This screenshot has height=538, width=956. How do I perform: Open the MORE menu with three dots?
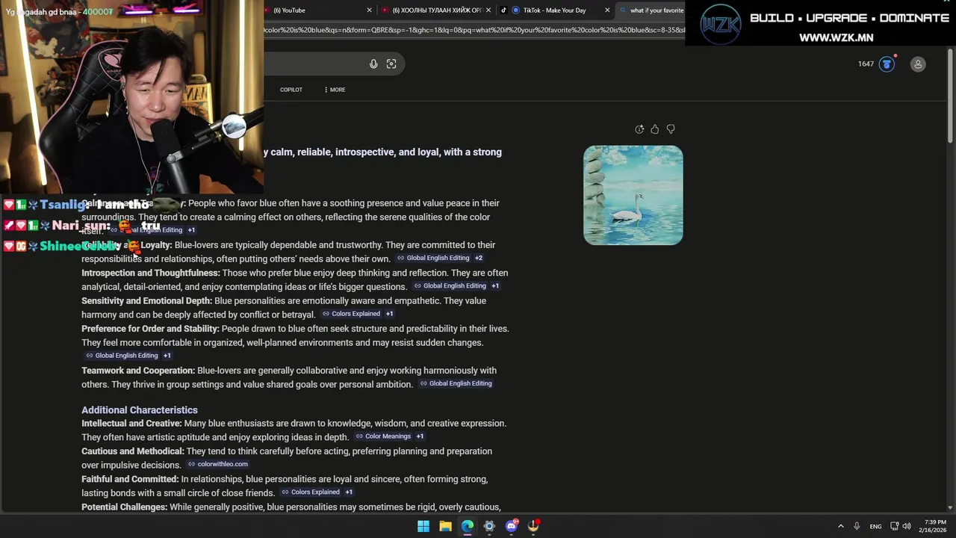(x=335, y=90)
